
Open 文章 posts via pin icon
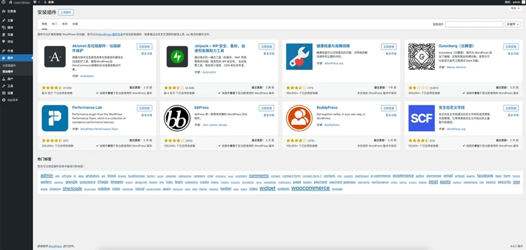4,20
